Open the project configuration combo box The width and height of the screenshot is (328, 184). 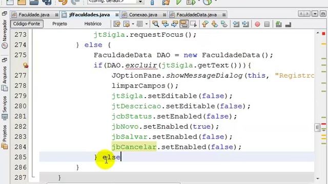(115, 2)
